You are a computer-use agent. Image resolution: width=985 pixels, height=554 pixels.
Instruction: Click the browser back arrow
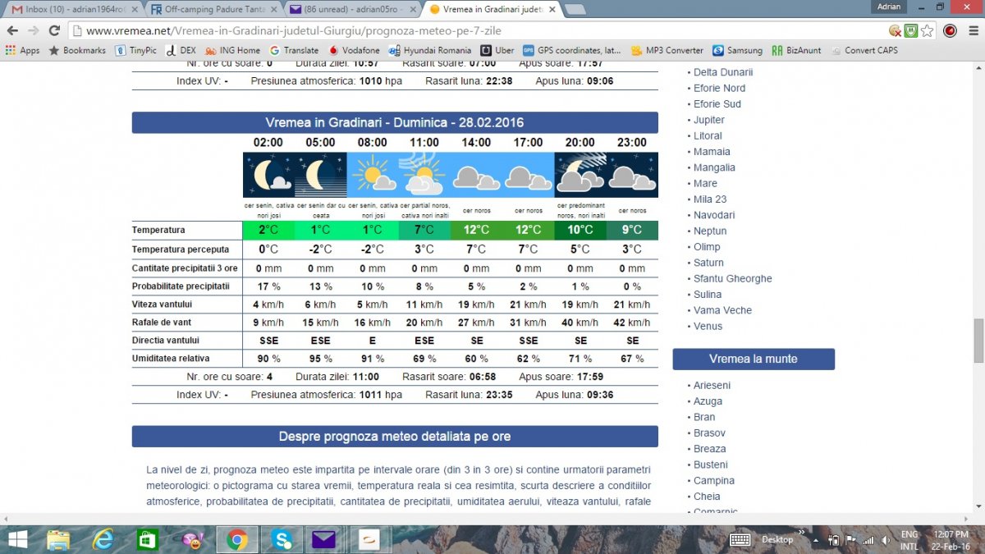pos(12,30)
